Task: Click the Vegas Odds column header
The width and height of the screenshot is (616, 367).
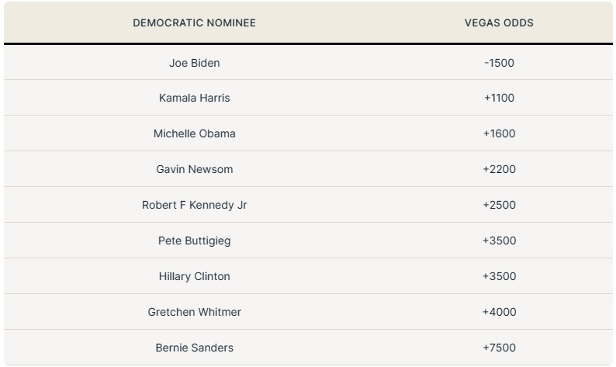Action: (x=499, y=23)
